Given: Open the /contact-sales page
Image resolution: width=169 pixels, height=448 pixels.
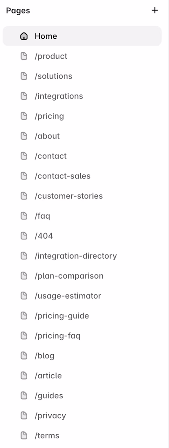Looking at the screenshot, I should click(x=82, y=176).
